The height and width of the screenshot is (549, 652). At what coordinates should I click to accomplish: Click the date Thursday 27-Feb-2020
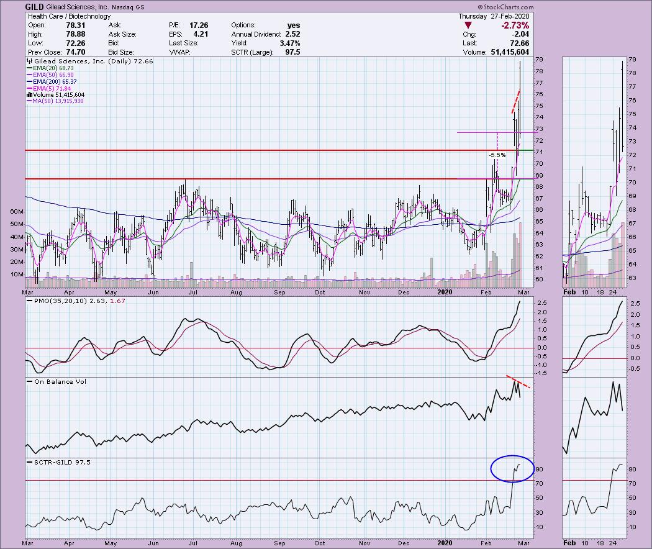[x=494, y=16]
